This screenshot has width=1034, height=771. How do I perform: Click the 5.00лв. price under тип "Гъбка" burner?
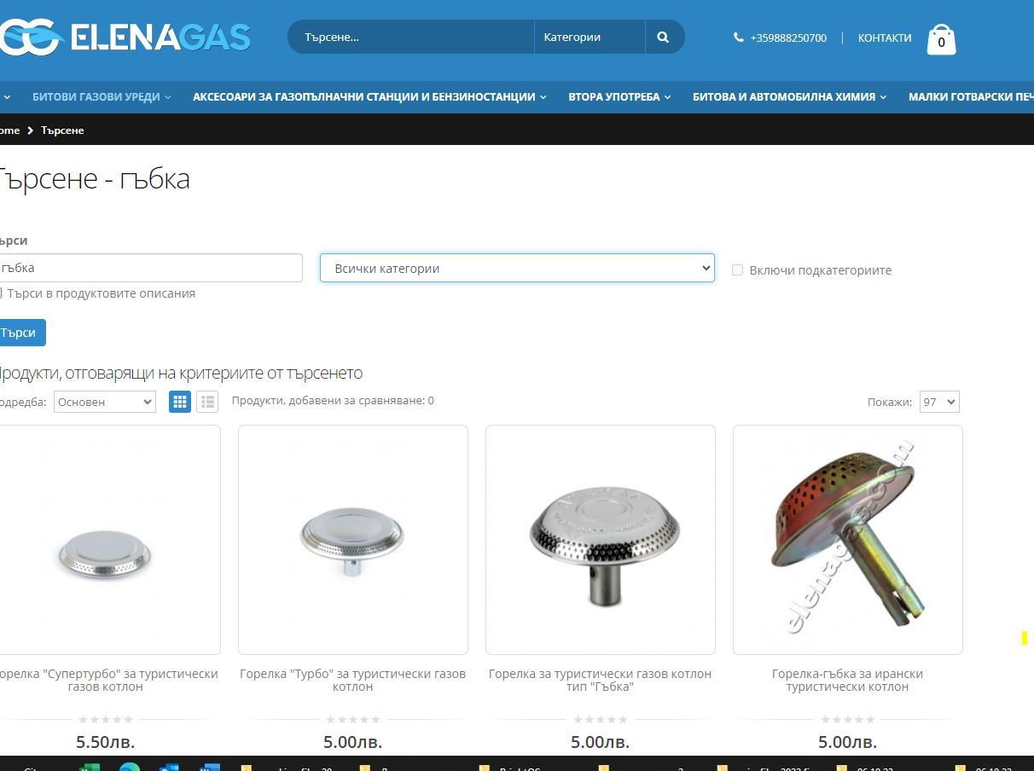[601, 742]
